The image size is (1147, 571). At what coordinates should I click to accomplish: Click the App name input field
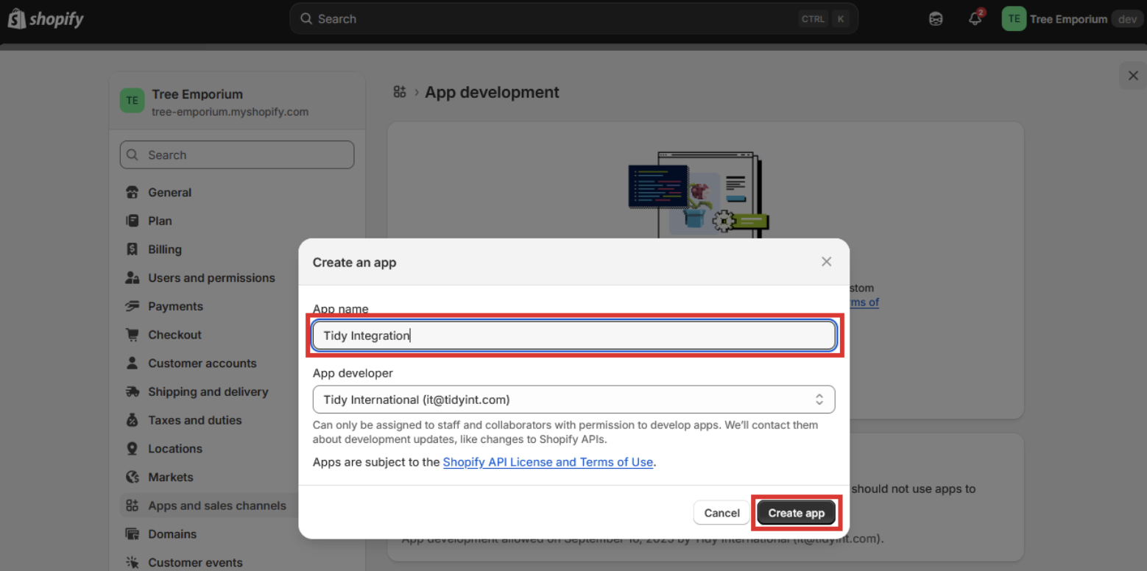[574, 336]
